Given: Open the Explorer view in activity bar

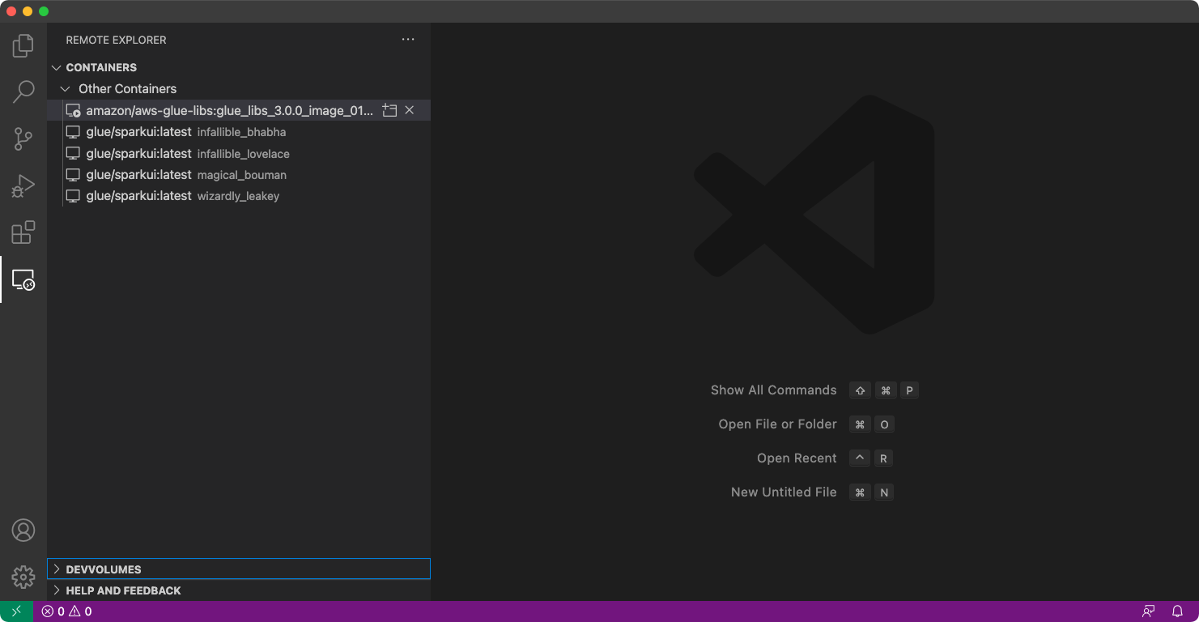Looking at the screenshot, I should click(x=23, y=45).
